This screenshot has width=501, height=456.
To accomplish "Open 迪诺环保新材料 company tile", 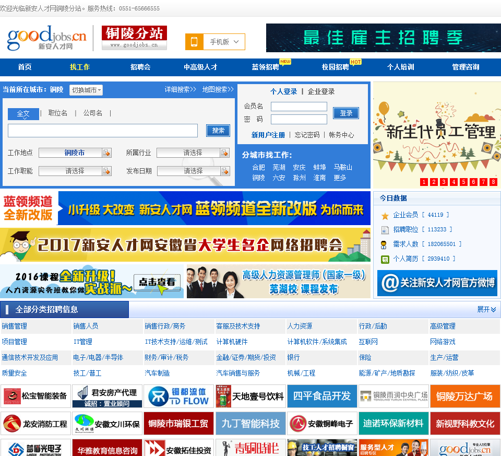I will pyautogui.click(x=393, y=424).
